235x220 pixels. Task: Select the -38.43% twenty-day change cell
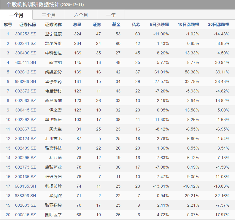[x=222, y=81]
